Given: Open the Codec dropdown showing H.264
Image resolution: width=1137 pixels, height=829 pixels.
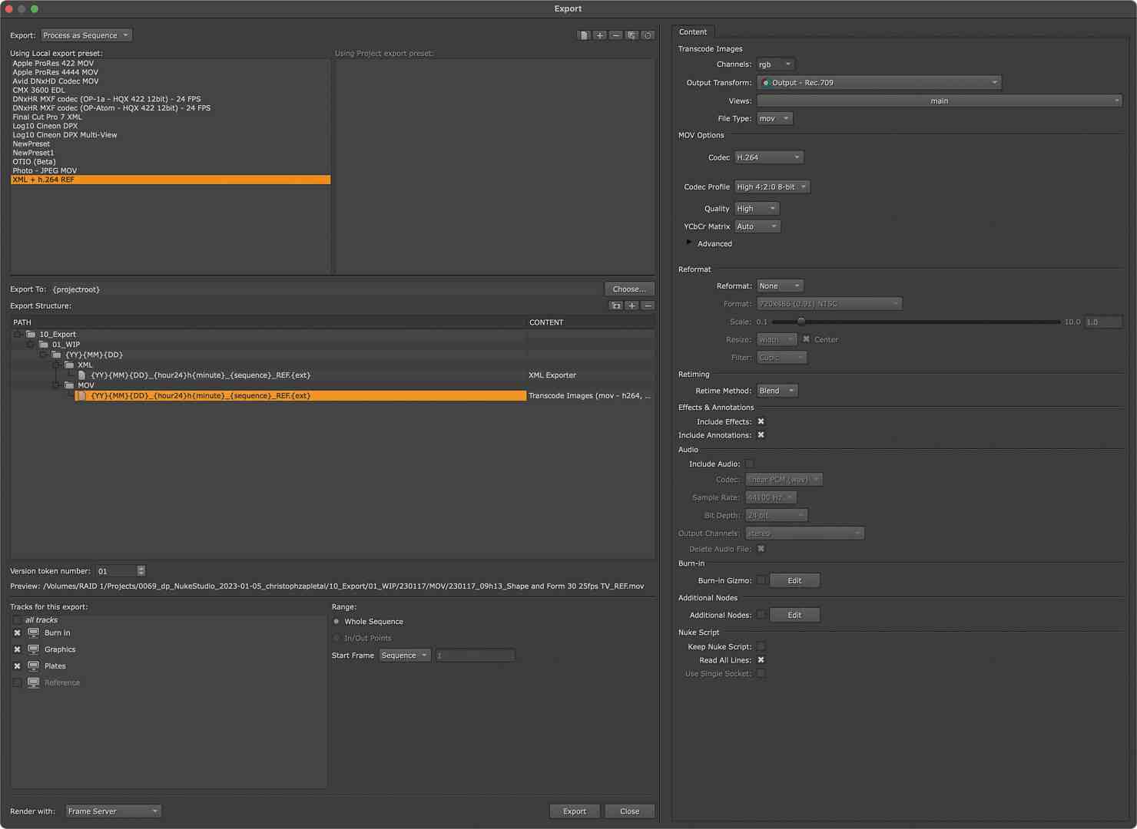Looking at the screenshot, I should (767, 157).
